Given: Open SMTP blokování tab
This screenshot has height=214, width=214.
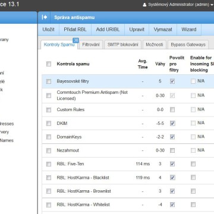Looking at the screenshot, I should [122, 45].
